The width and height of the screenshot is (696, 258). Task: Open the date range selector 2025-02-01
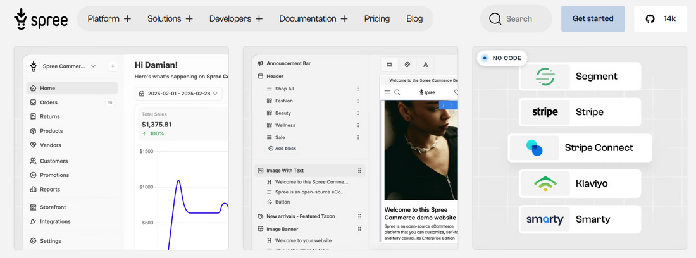pos(178,94)
